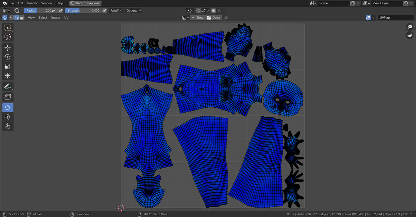Enable vertex select mode
416x217 pixels.
click(11, 17)
